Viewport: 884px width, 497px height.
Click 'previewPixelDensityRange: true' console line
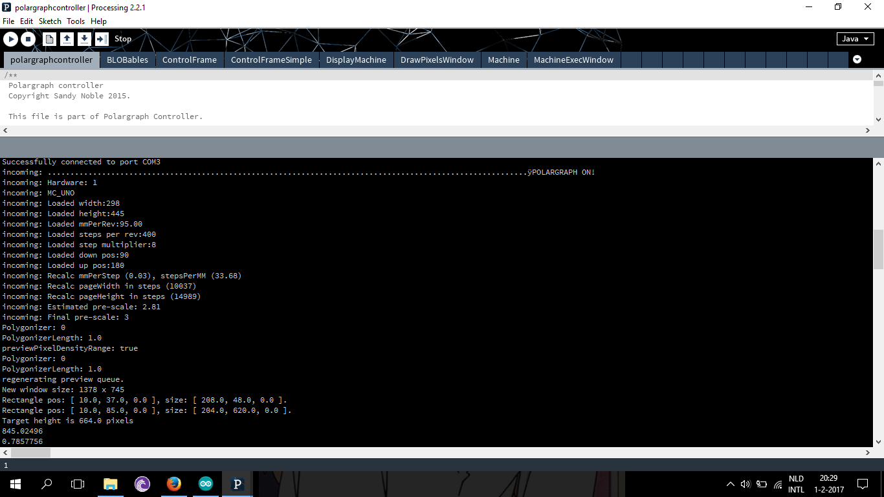tap(70, 348)
